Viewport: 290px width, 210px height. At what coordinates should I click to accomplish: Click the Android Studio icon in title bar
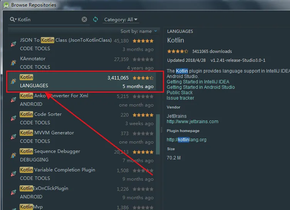6,5
